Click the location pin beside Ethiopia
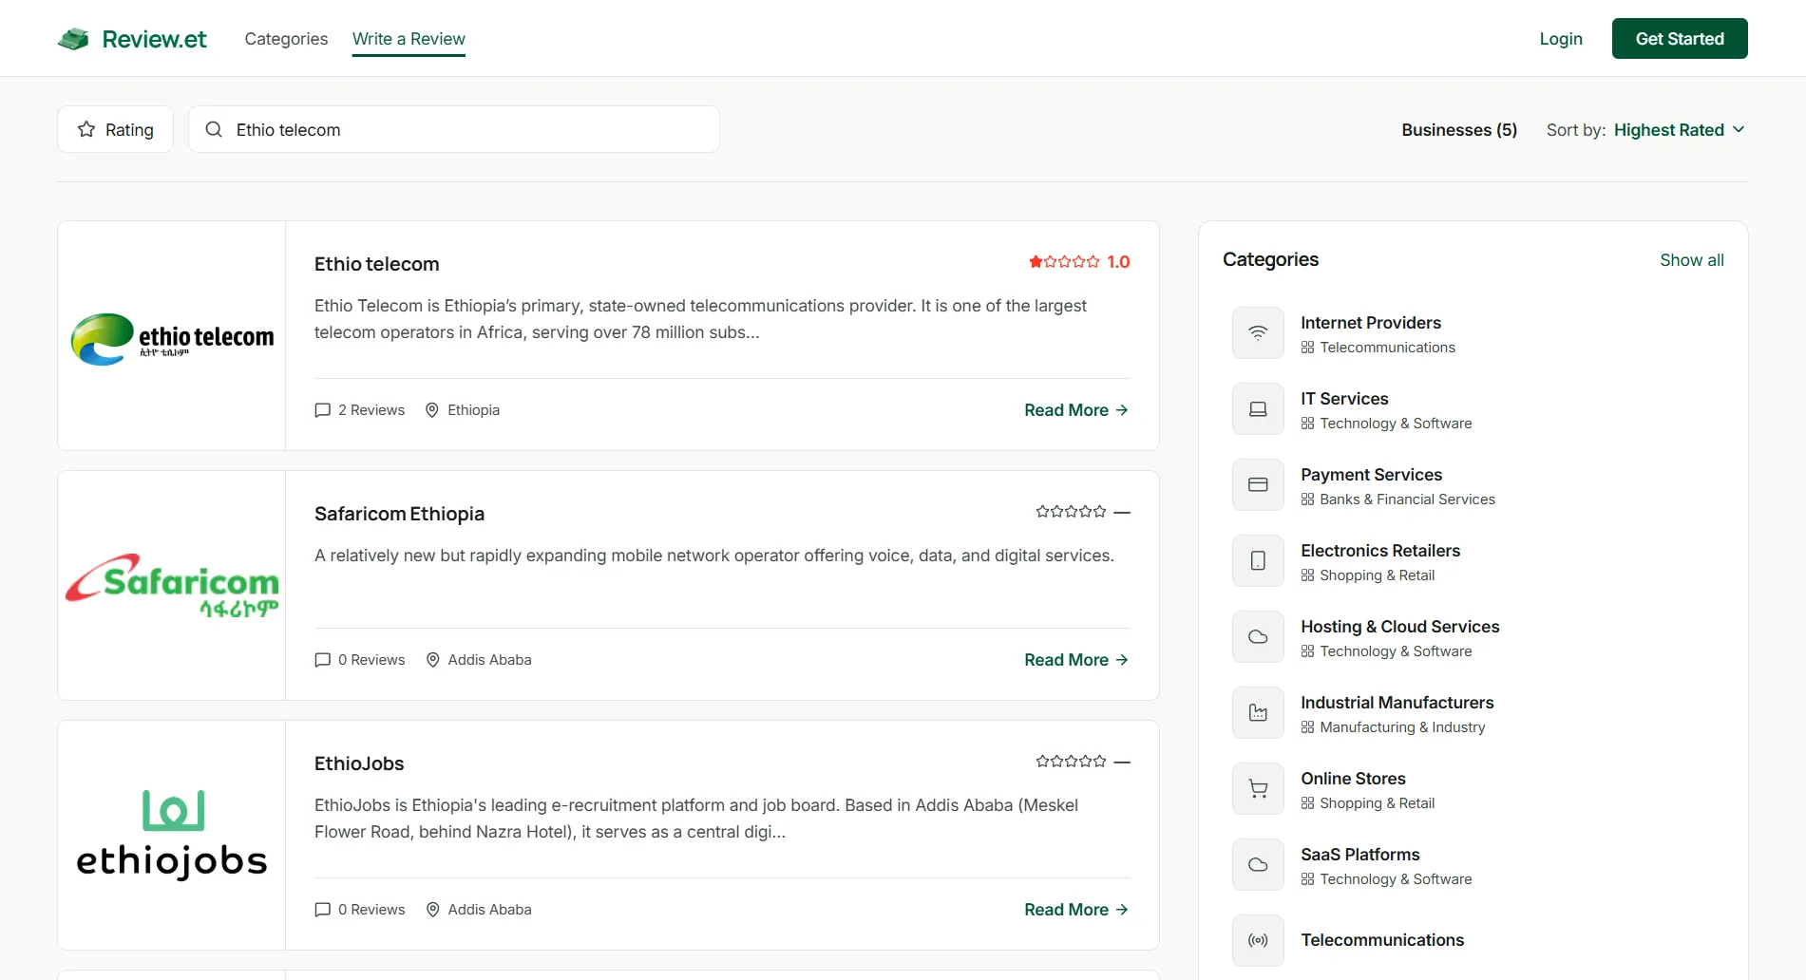This screenshot has width=1806, height=980. pos(432,410)
